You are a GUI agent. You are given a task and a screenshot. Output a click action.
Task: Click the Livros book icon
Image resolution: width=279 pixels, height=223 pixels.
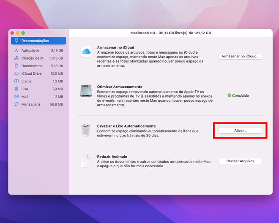pyautogui.click(x=16, y=81)
